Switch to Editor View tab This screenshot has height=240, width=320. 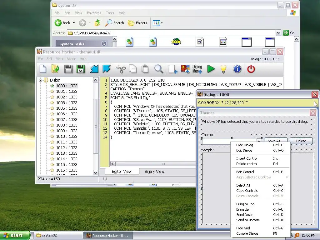pos(122,172)
